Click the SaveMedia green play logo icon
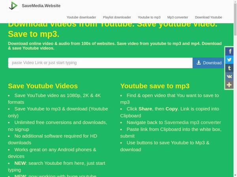The width and height of the screenshot is (237, 177). click(13, 6)
